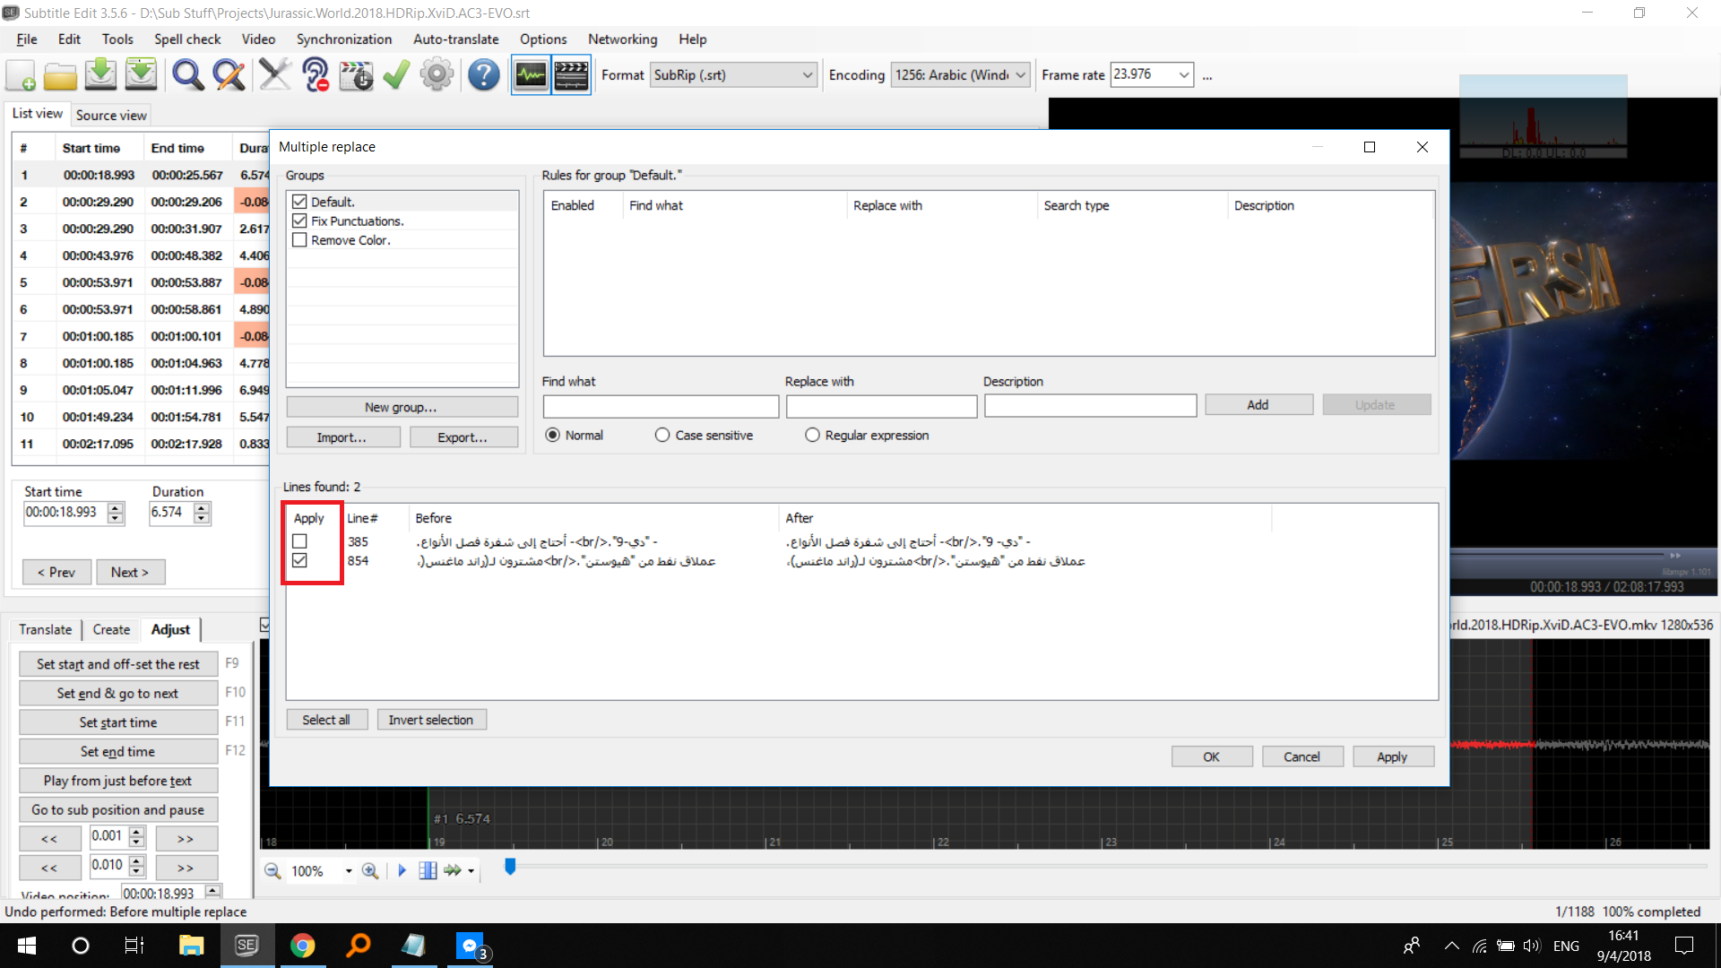This screenshot has width=1721, height=968.
Task: Open the Synchronization menu
Action: (343, 39)
